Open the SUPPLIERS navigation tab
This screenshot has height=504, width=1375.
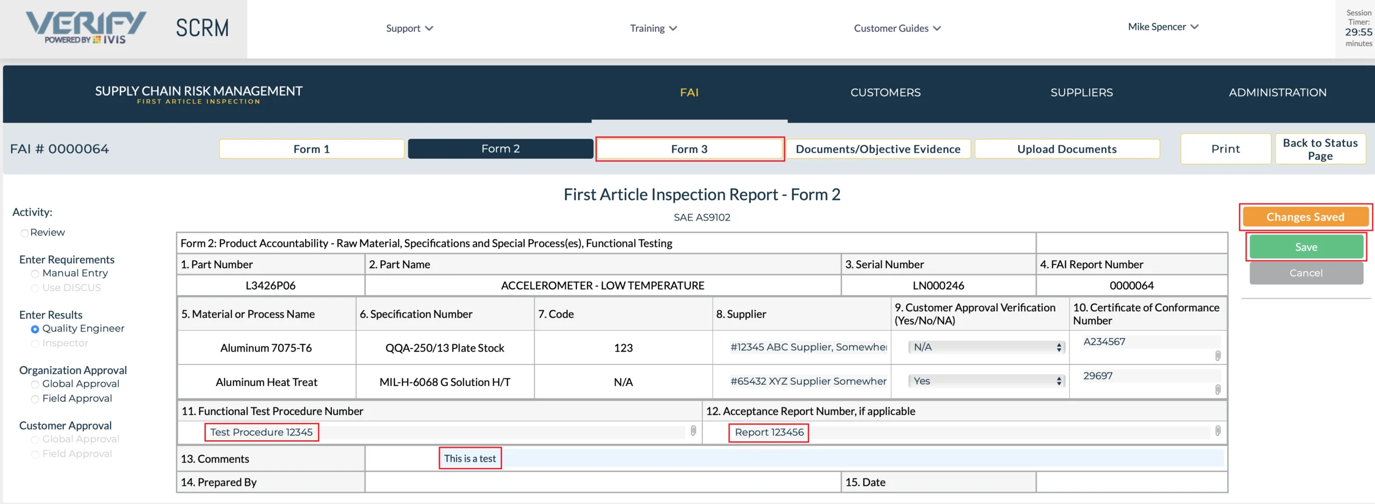(x=1081, y=92)
